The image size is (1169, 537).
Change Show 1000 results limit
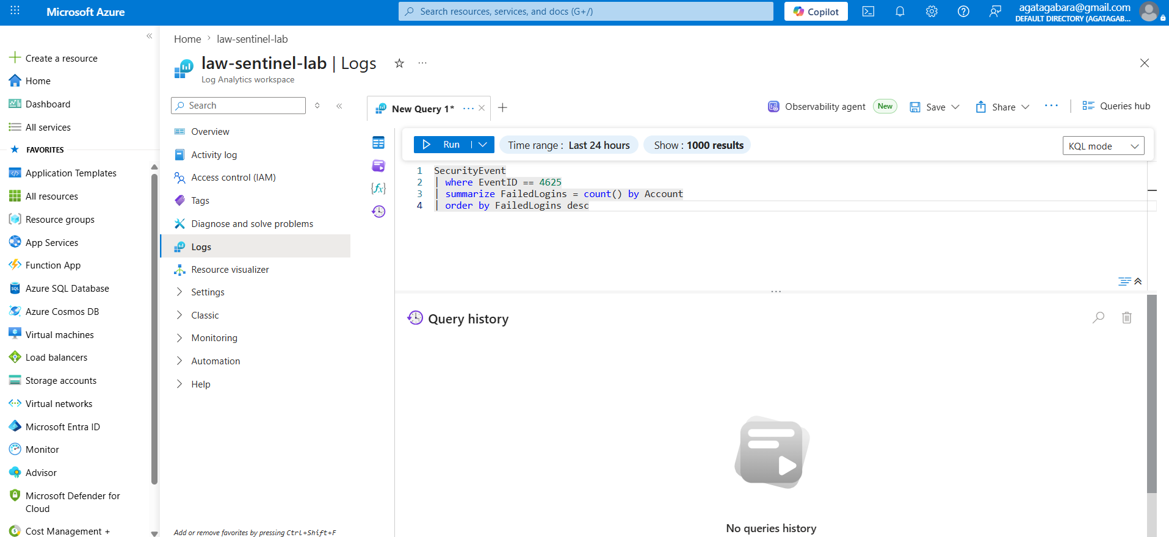click(x=698, y=145)
